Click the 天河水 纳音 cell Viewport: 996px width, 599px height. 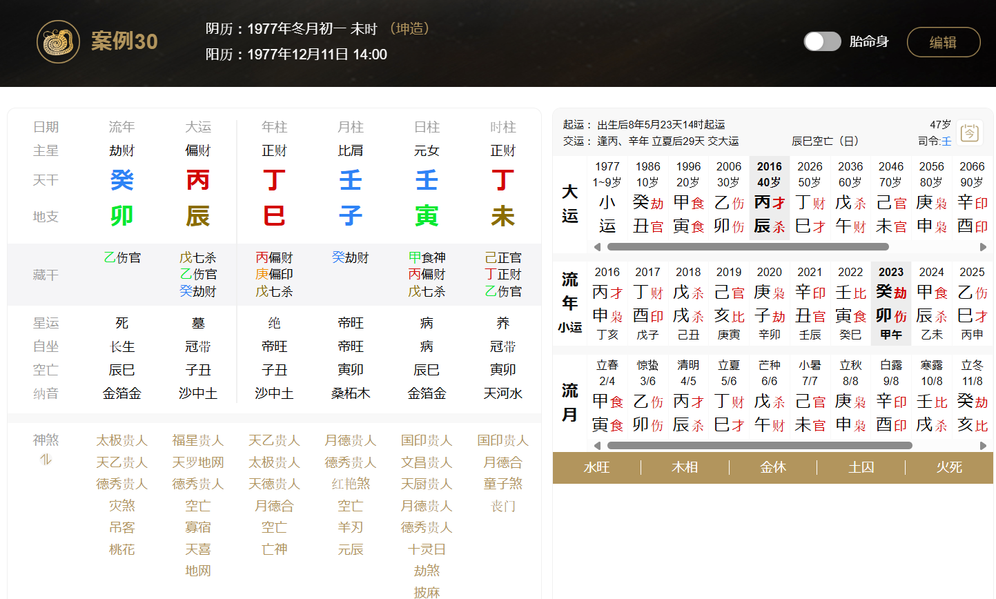point(503,393)
